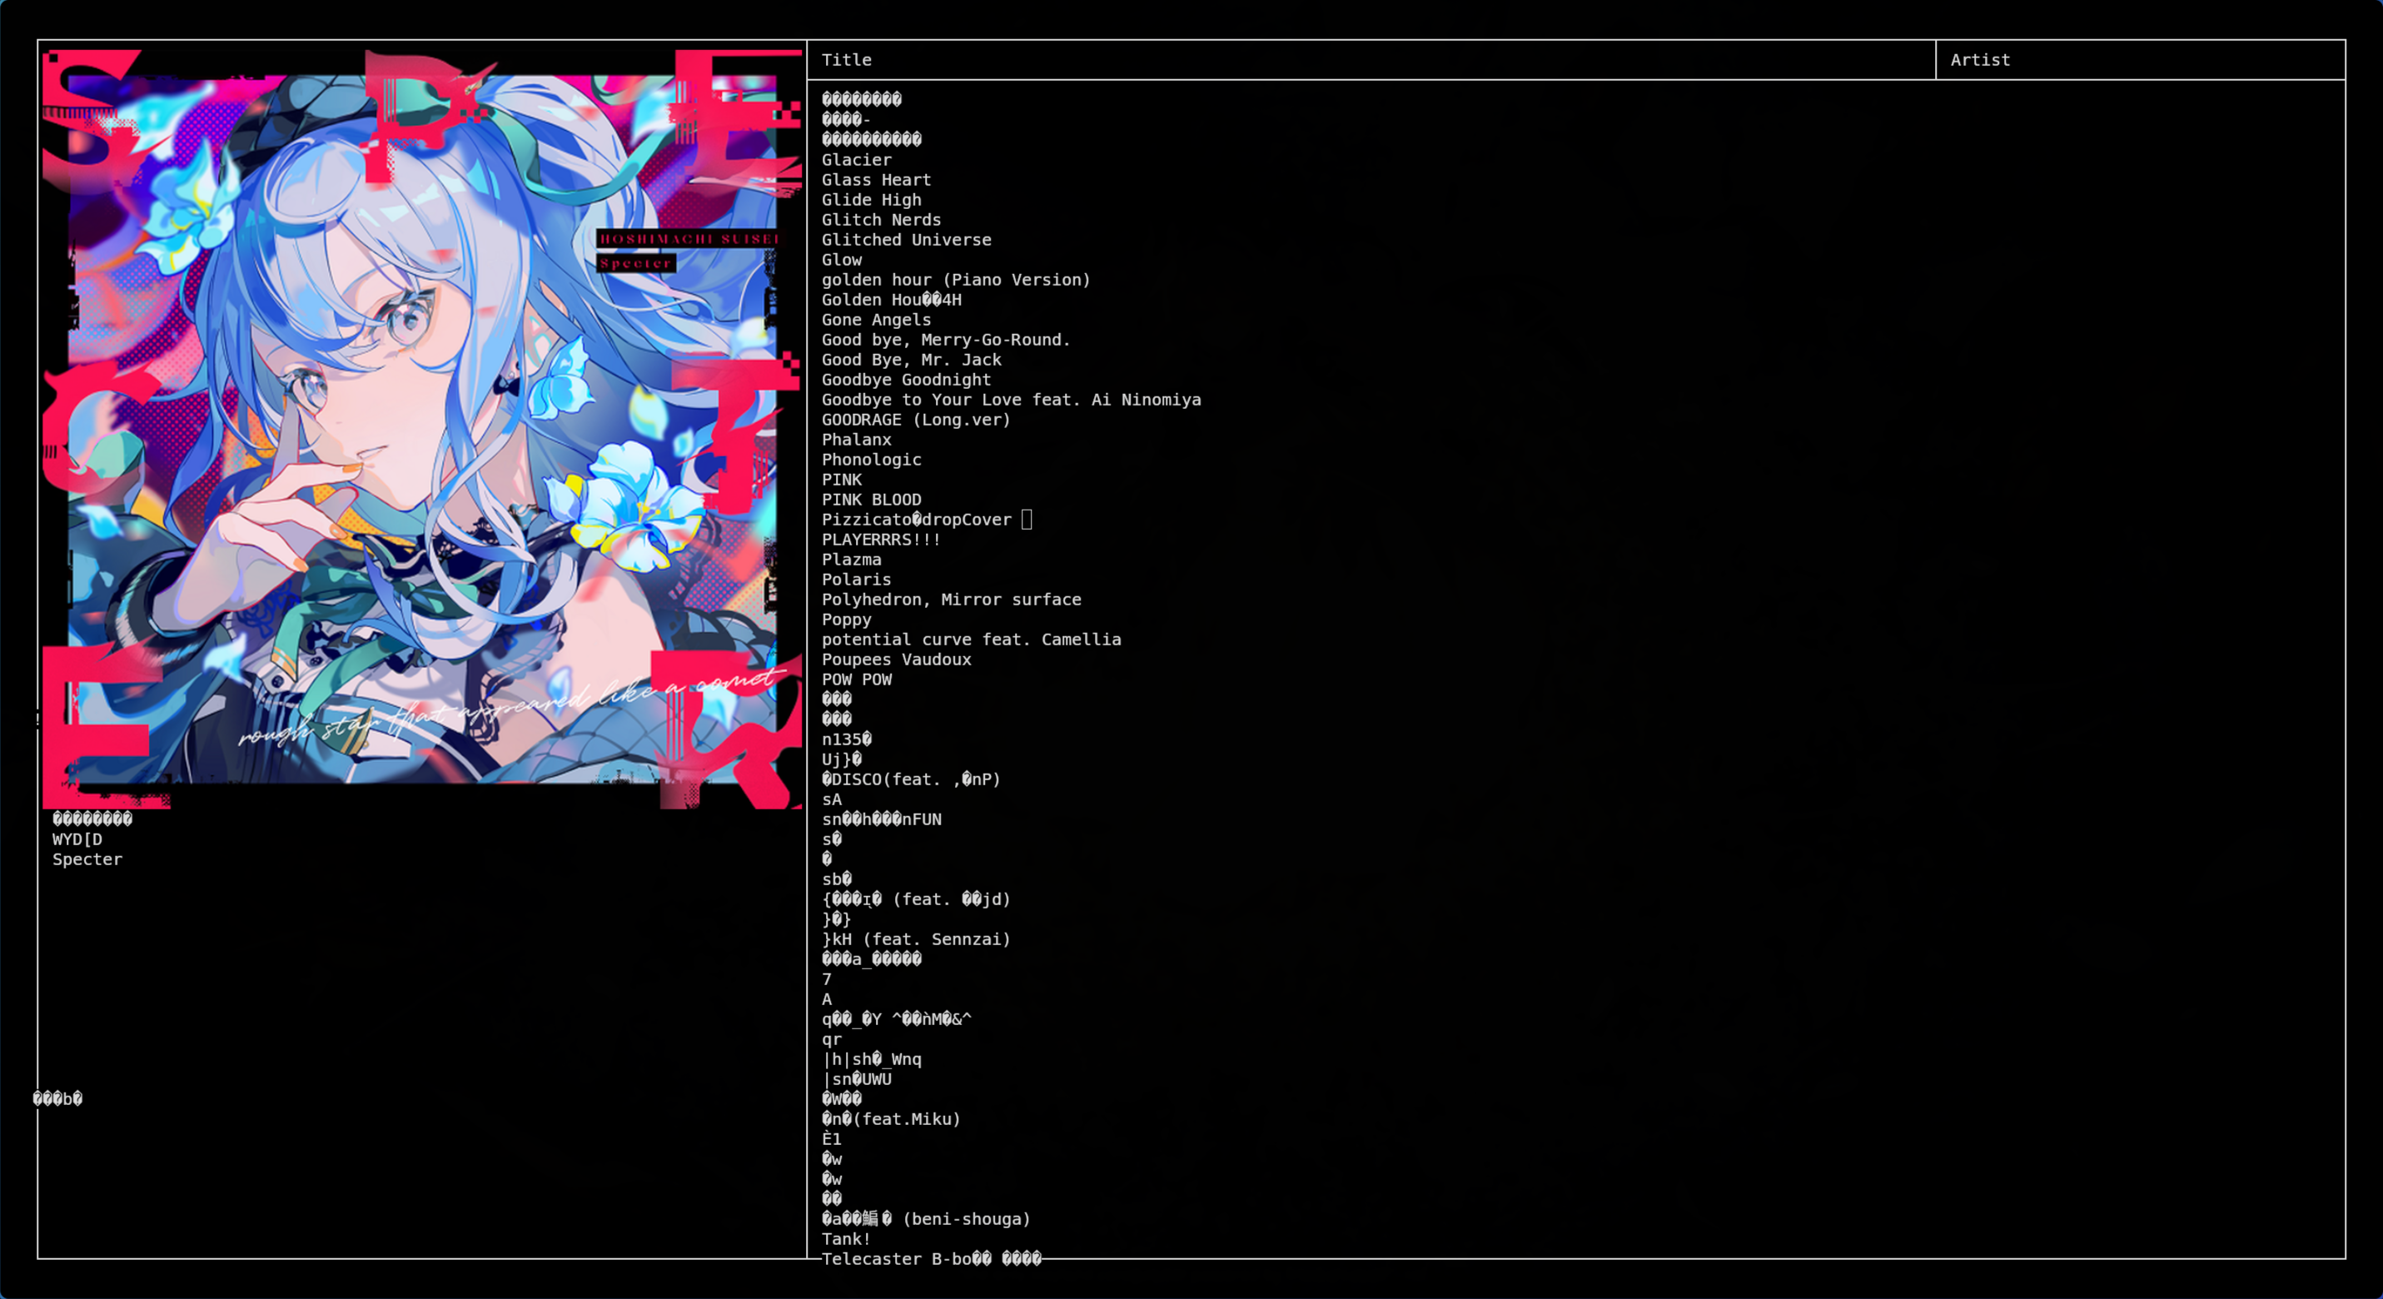
Task: Pick potential curve feat. Camellia
Action: (x=972, y=640)
